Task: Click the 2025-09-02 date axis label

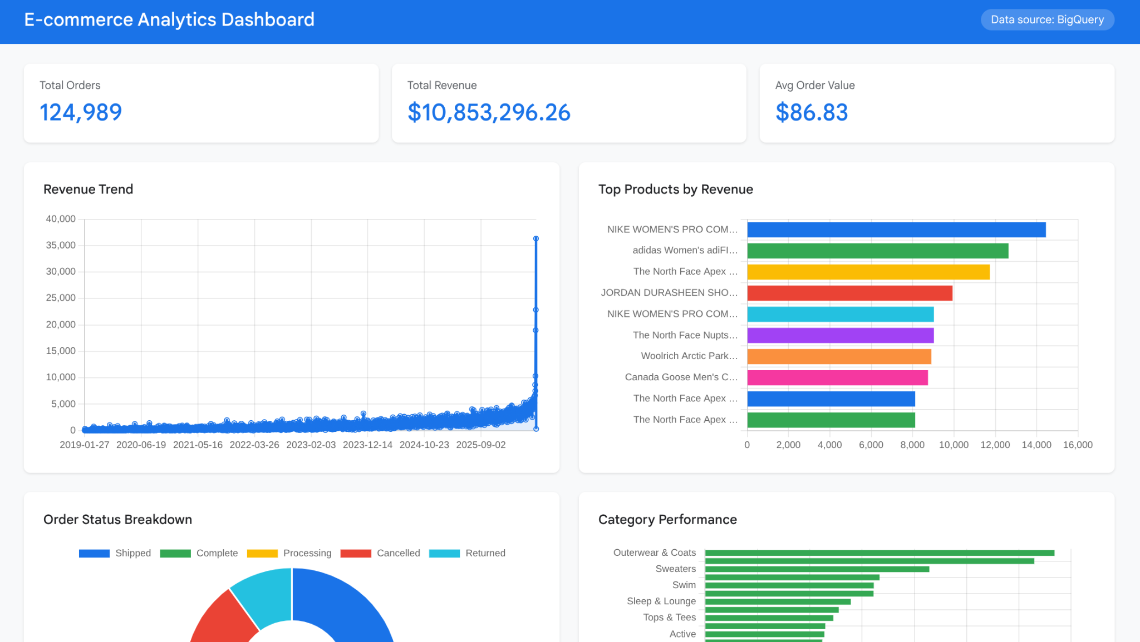Action: coord(481,445)
